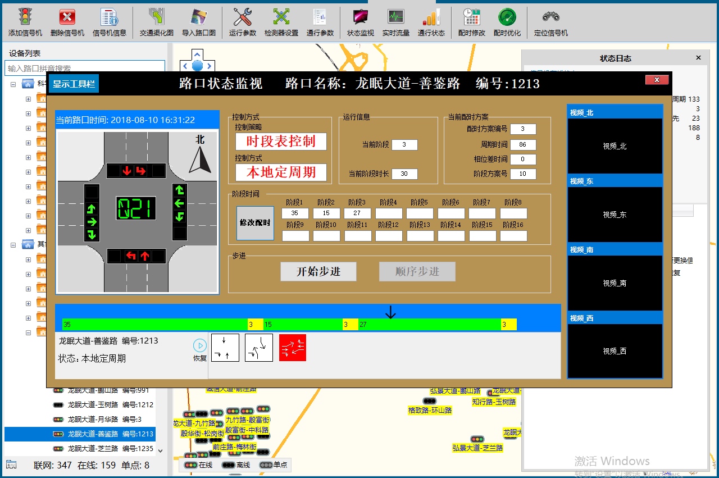The height and width of the screenshot is (478, 719).
Task: Select the red third phase diagram thumbnail
Action: pyautogui.click(x=293, y=348)
